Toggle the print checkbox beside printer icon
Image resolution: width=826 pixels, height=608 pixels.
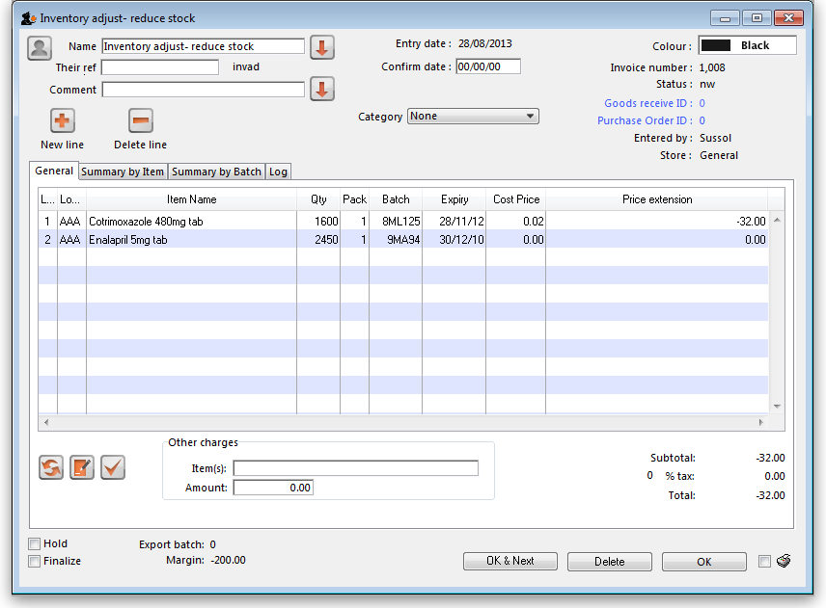coord(765,562)
